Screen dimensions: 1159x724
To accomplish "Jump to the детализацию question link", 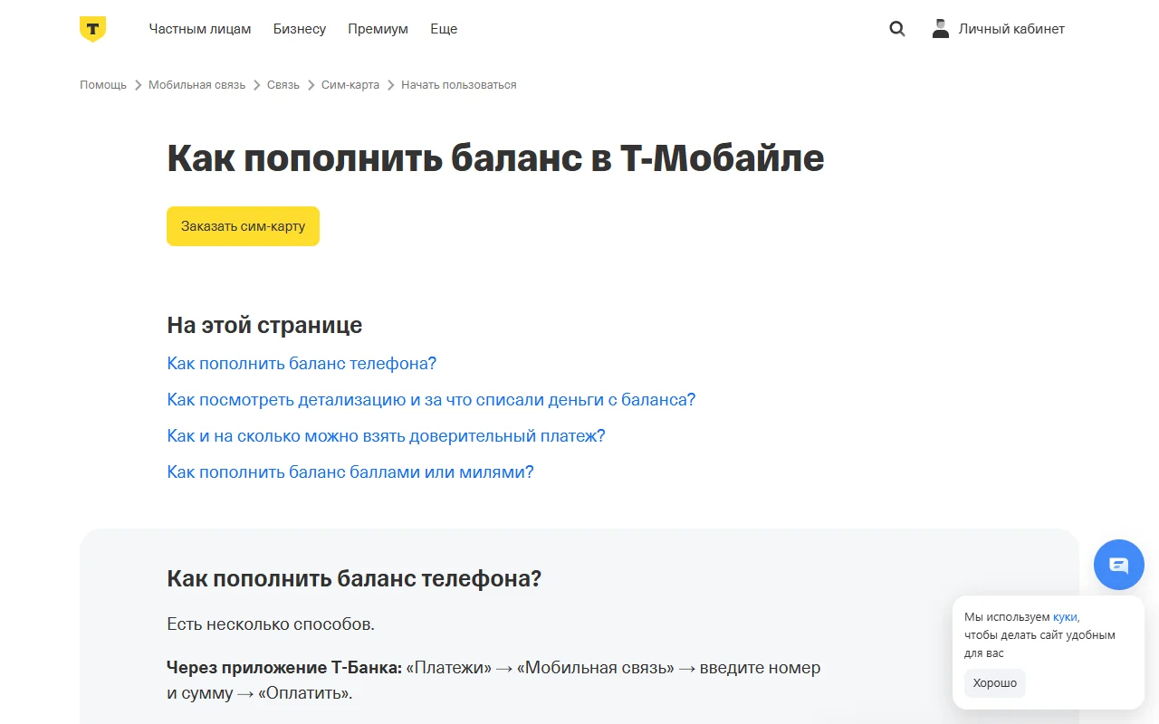I will pos(431,400).
